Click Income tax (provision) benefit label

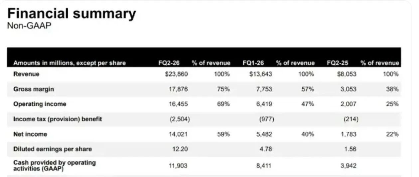point(58,119)
